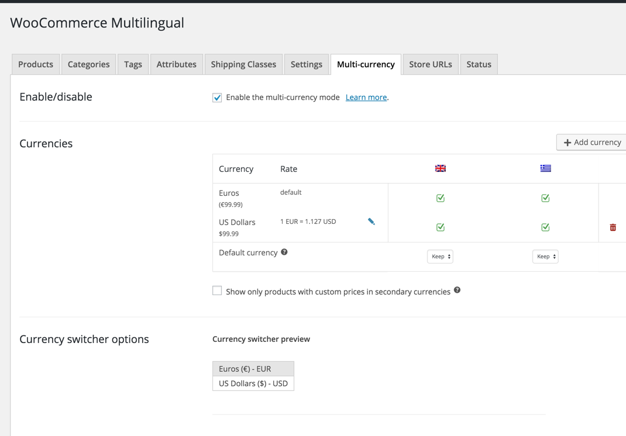Open the Store URLs tab
Viewport: 626px width, 436px height.
coord(431,64)
